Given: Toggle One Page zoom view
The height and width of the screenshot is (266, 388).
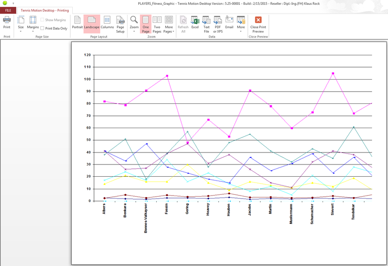Looking at the screenshot, I should 145,22.
